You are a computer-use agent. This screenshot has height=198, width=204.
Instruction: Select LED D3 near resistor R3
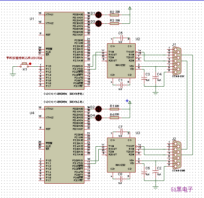[x=98, y=24]
